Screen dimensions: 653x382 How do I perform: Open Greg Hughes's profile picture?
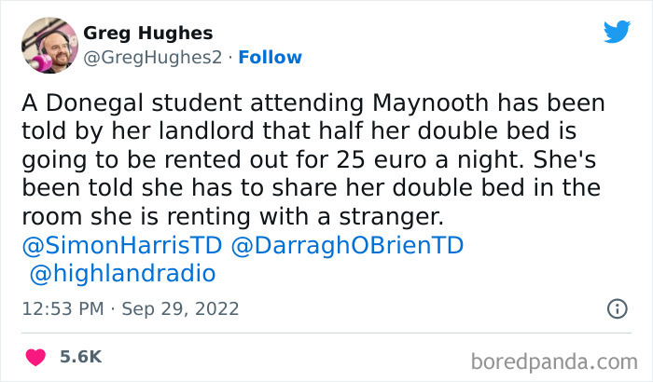point(49,45)
